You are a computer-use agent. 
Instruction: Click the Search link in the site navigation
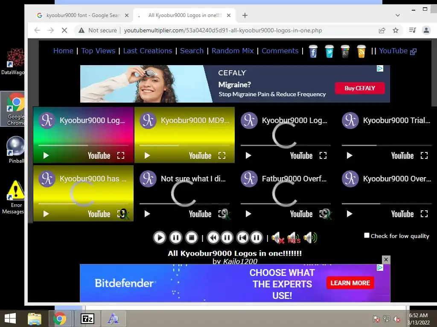[x=192, y=51]
